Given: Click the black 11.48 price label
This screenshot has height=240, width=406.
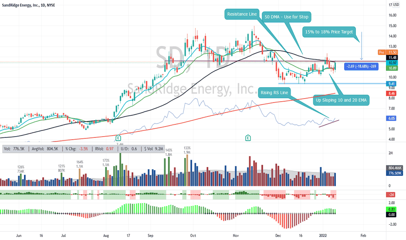Looking at the screenshot, I should (x=392, y=58).
